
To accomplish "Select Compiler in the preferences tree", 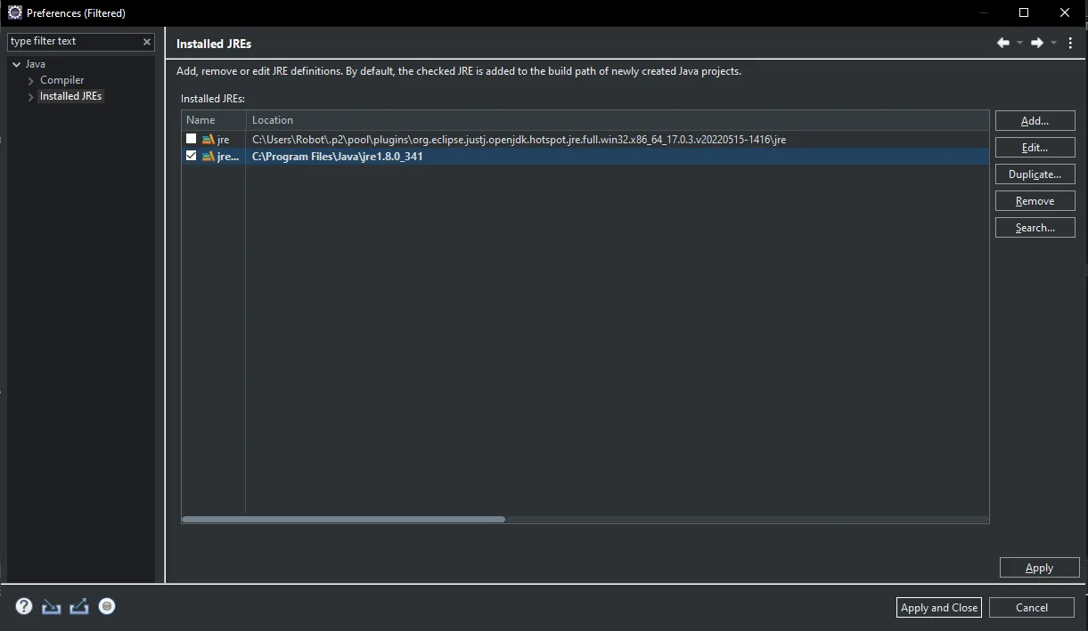I will coord(62,80).
